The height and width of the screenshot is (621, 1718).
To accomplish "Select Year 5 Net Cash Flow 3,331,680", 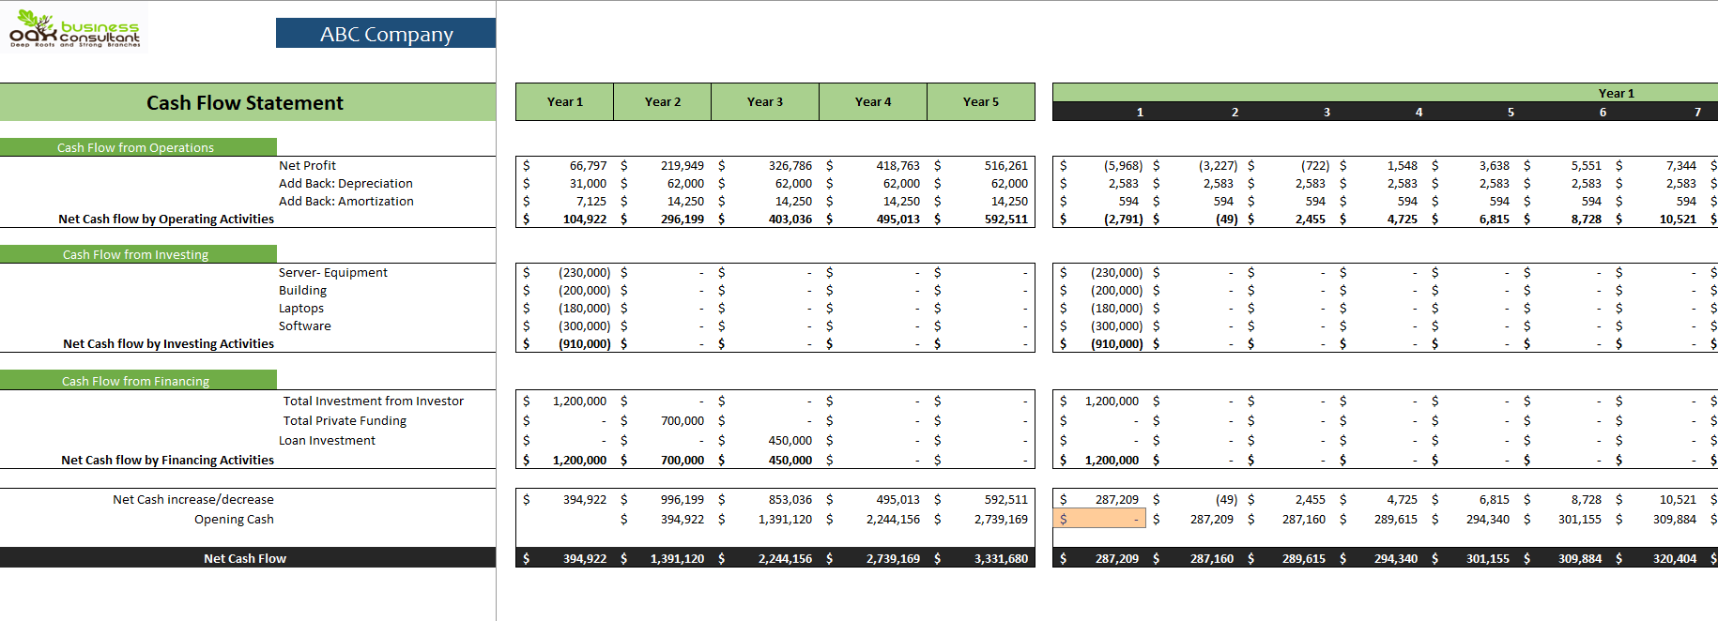I will pos(1001,558).
